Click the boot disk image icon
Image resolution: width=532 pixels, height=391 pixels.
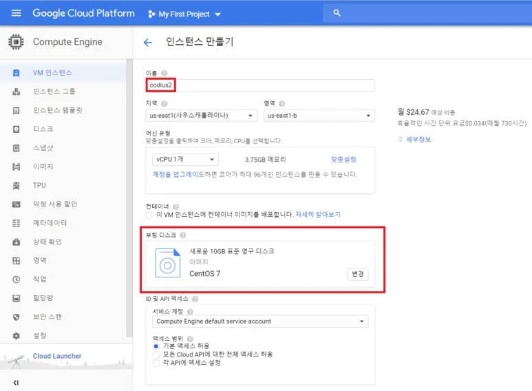(168, 263)
